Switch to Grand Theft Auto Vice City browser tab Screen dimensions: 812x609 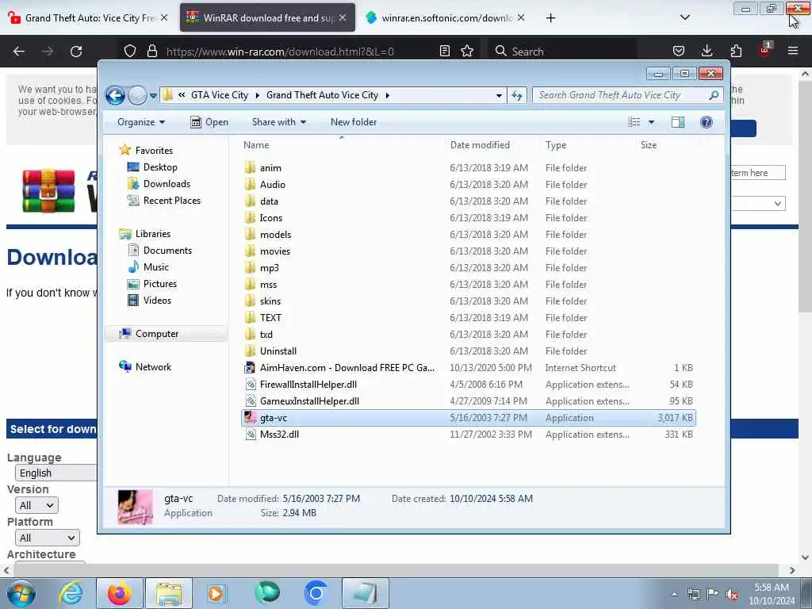click(x=88, y=18)
